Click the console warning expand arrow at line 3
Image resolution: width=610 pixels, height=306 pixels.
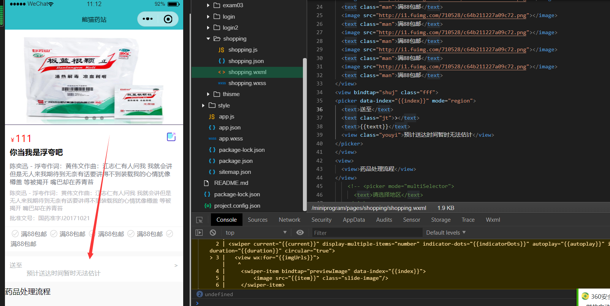211,257
